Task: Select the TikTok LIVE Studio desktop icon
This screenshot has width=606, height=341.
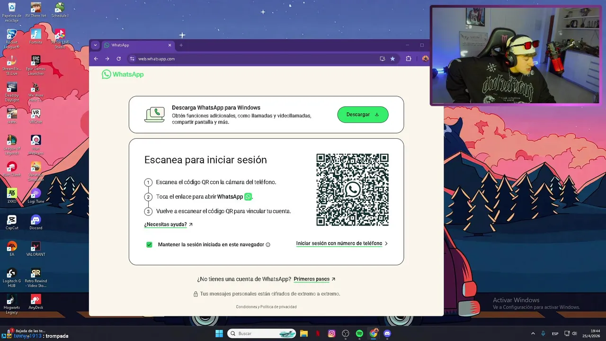Action: point(60,39)
